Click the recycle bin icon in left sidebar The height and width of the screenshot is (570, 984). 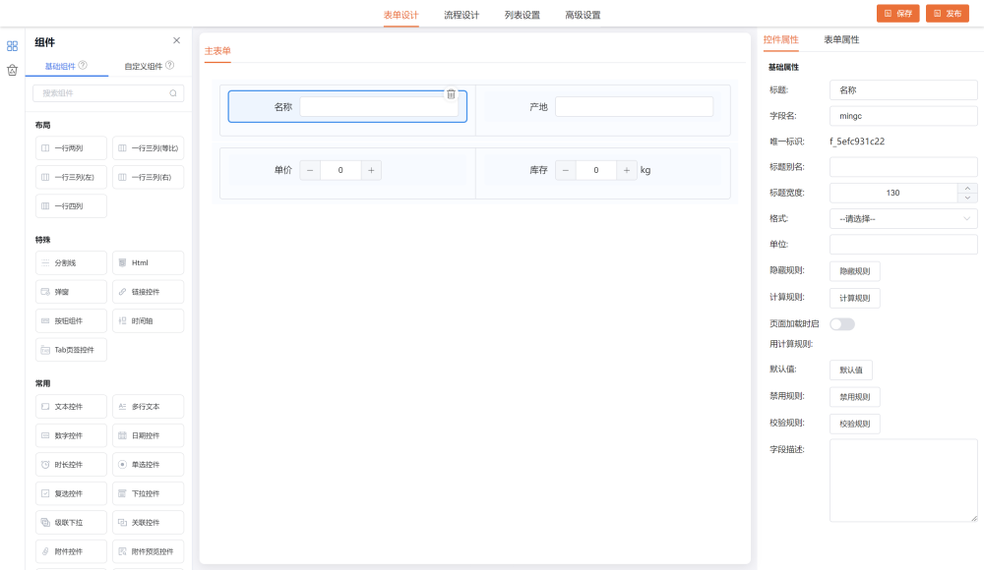pyautogui.click(x=12, y=70)
